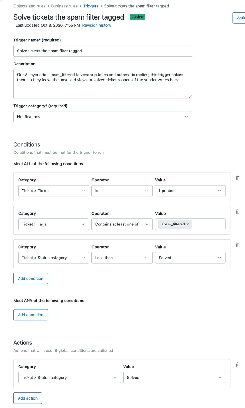Go to Business rules in the breadcrumb

click(x=64, y=6)
